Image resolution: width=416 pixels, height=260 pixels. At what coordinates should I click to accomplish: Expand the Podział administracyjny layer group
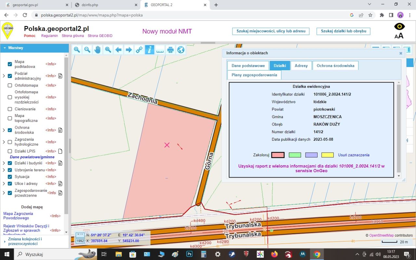coord(4,76)
